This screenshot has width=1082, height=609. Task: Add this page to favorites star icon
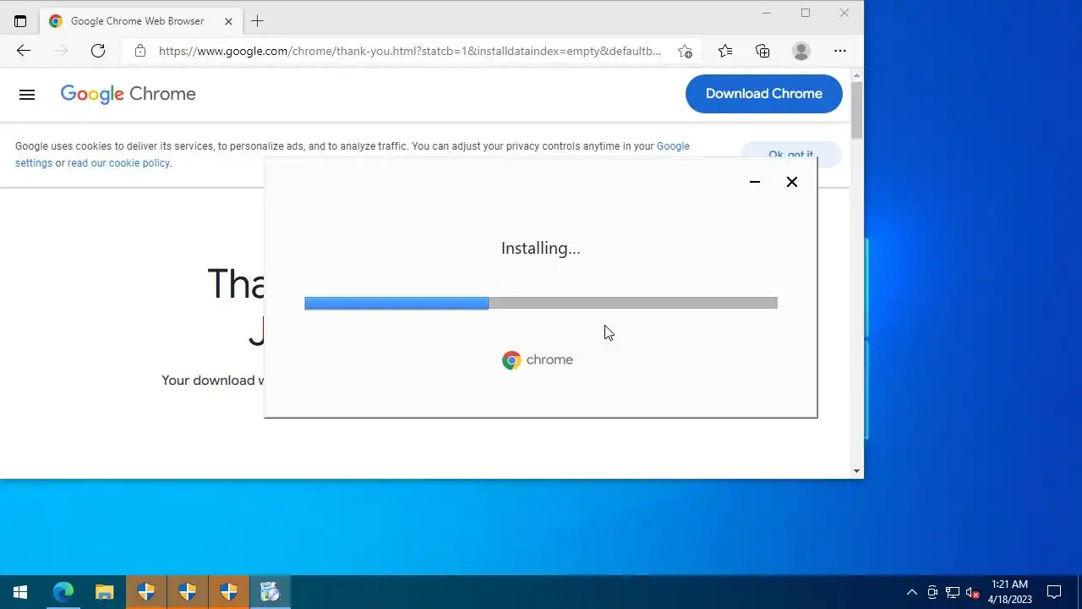[685, 51]
